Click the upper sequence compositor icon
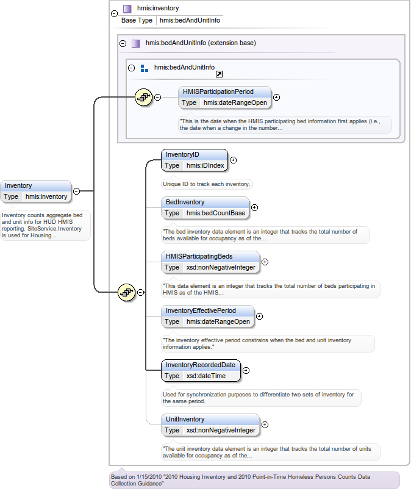The width and height of the screenshot is (411, 491). click(x=143, y=96)
